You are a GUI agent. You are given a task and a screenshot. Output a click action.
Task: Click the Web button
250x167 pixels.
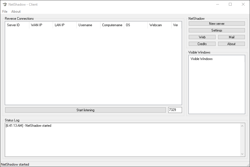pyautogui.click(x=202, y=37)
